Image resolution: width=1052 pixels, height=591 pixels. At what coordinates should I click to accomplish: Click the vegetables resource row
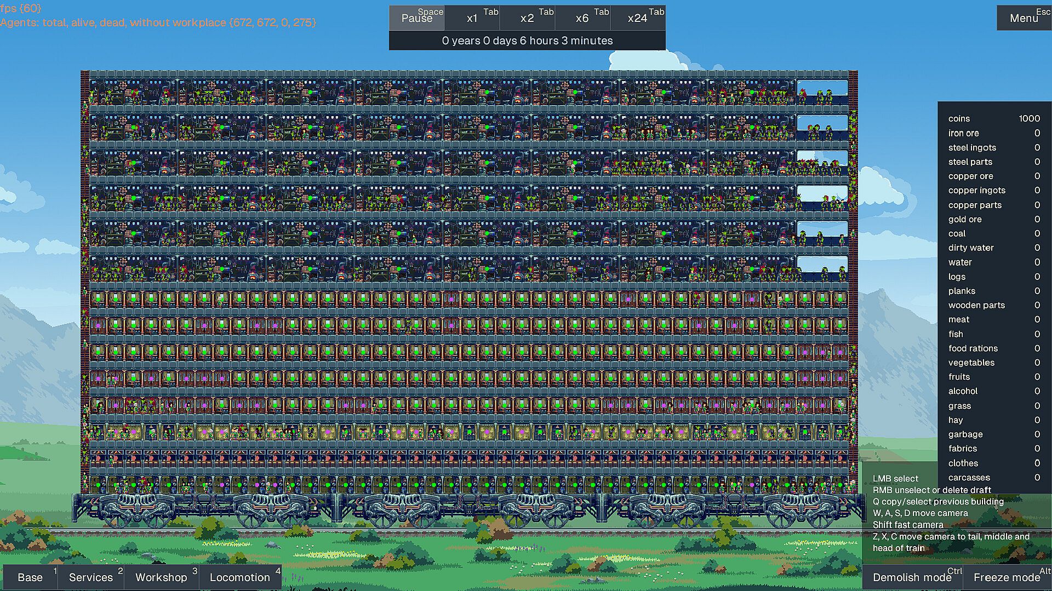click(994, 363)
